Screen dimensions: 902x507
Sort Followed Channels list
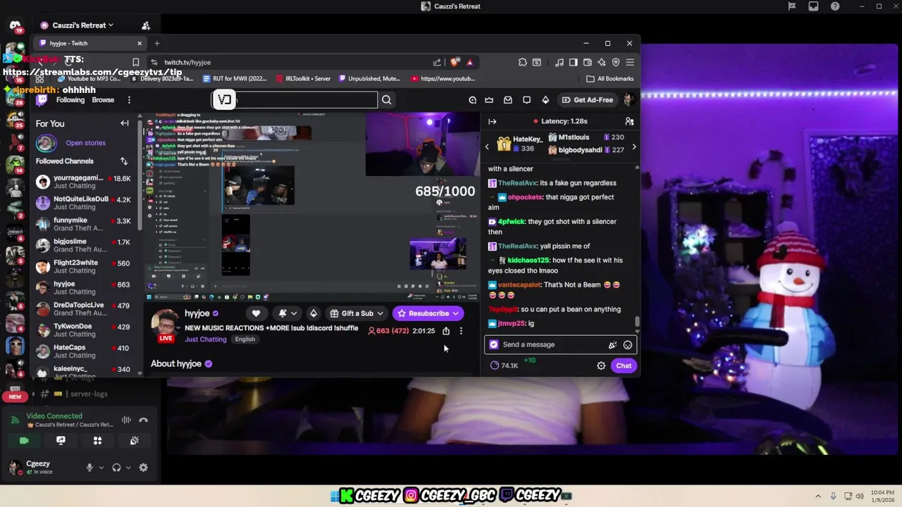(124, 161)
